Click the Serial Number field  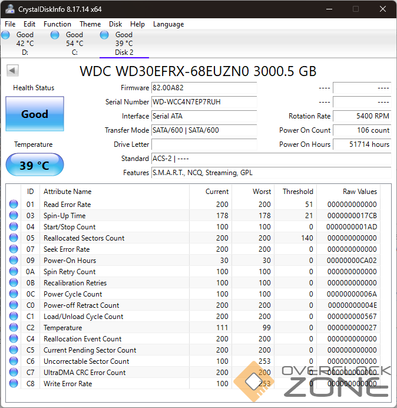204,102
